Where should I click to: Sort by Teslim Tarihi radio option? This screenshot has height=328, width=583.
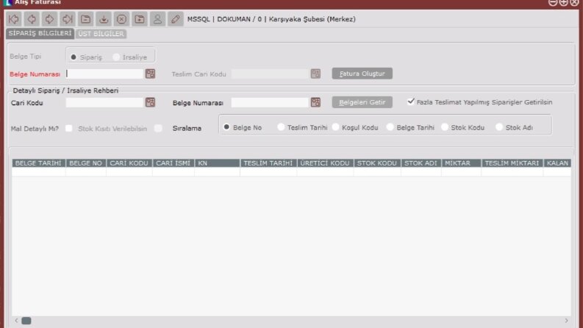click(281, 127)
